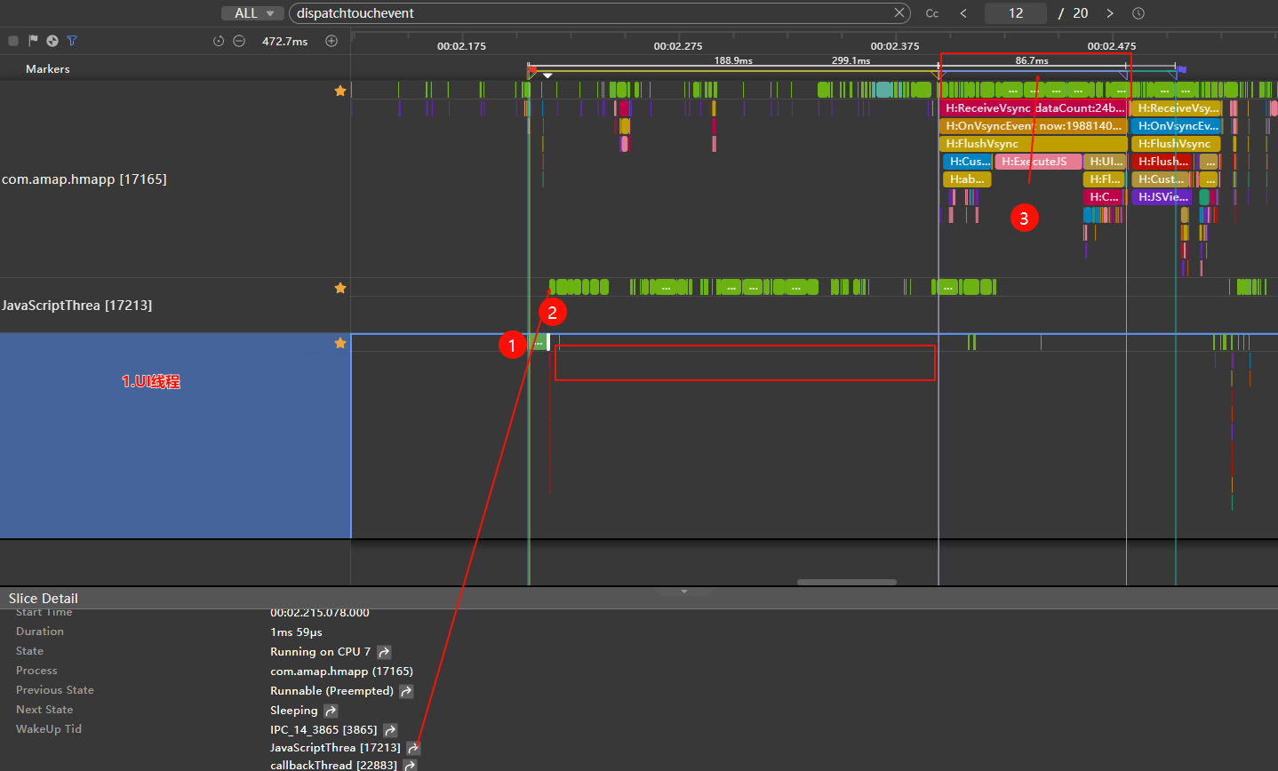Select the H:OnVsyncEvent now:1988140 slice
Viewport: 1278px width, 771px height.
point(1033,126)
